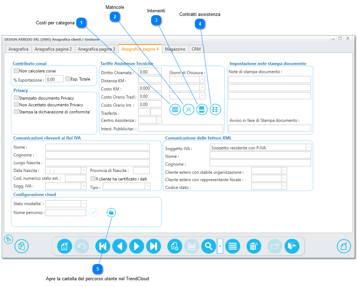Switch to Anagrafica tab
The image size is (358, 287).
[18, 49]
